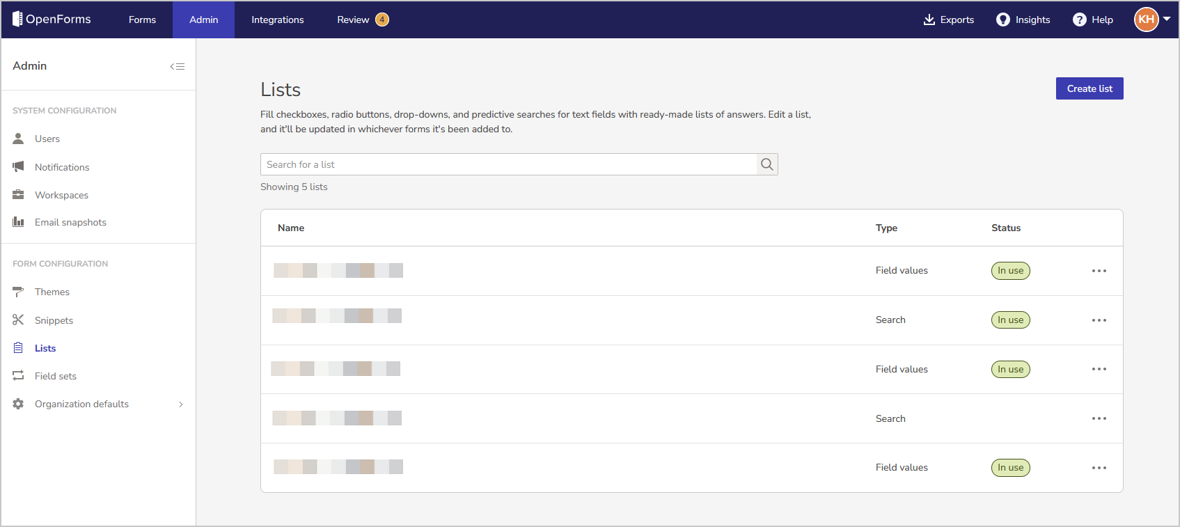Select Lists in sidebar
The image size is (1180, 527).
[x=45, y=348]
